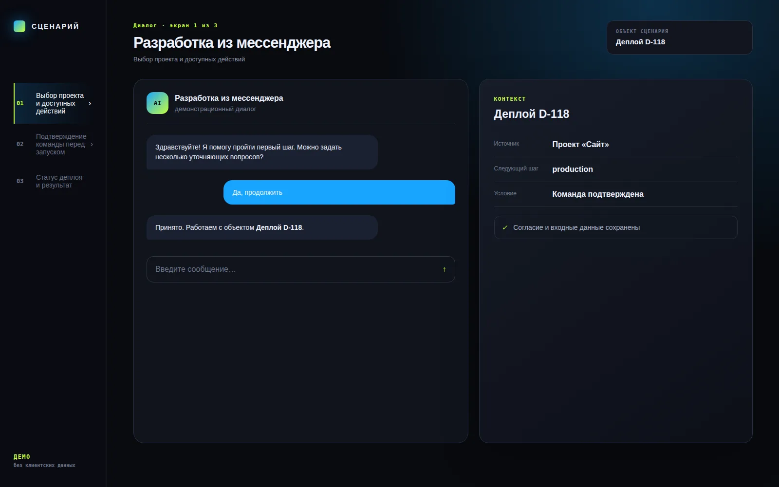
Task: Click the gradient logo next to СЦЕНАРИЙ
Action: pos(19,26)
